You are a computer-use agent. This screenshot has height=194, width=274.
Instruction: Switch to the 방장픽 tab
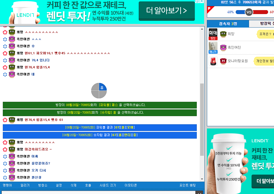(x=261, y=24)
